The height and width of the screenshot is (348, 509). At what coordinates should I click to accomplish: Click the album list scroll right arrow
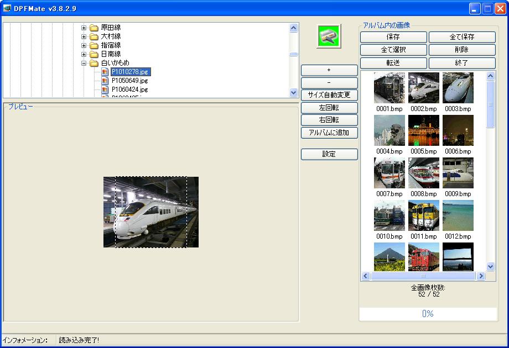click(x=481, y=276)
